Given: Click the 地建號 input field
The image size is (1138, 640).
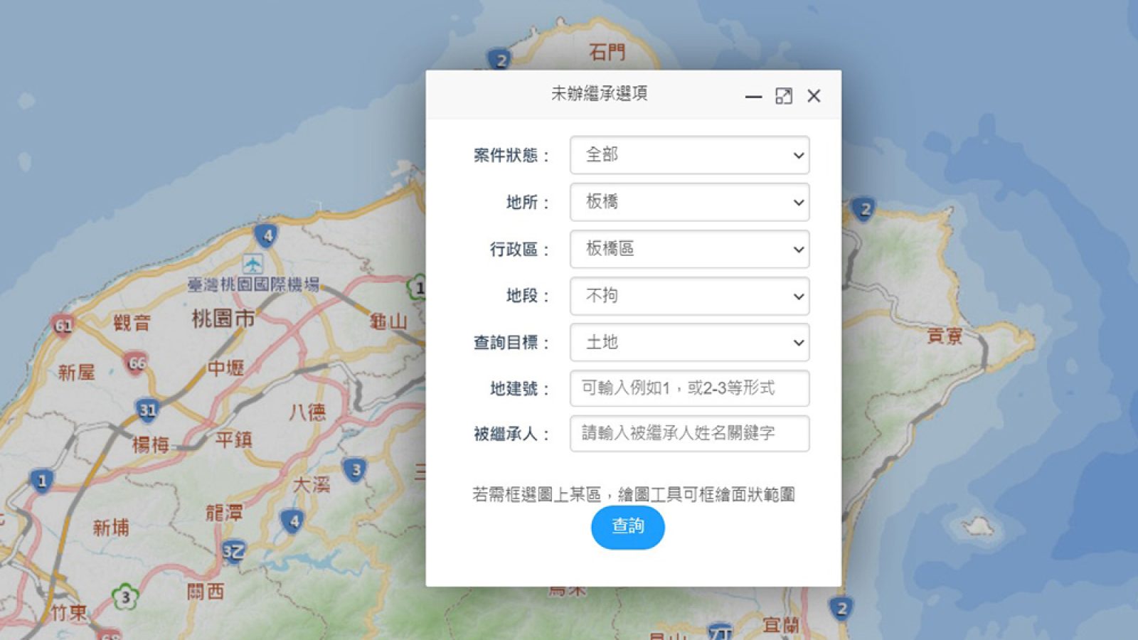Looking at the screenshot, I should pos(689,388).
